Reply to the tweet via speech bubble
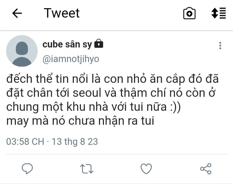This screenshot has width=233, height=184. [27, 169]
